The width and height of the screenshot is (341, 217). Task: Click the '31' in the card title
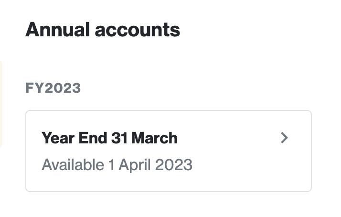click(119, 138)
